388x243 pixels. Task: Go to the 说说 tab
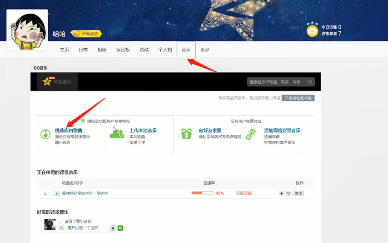[x=144, y=50]
